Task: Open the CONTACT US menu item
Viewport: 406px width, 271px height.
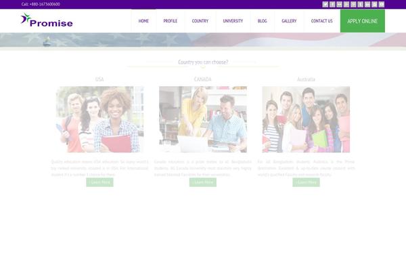Action: click(322, 21)
